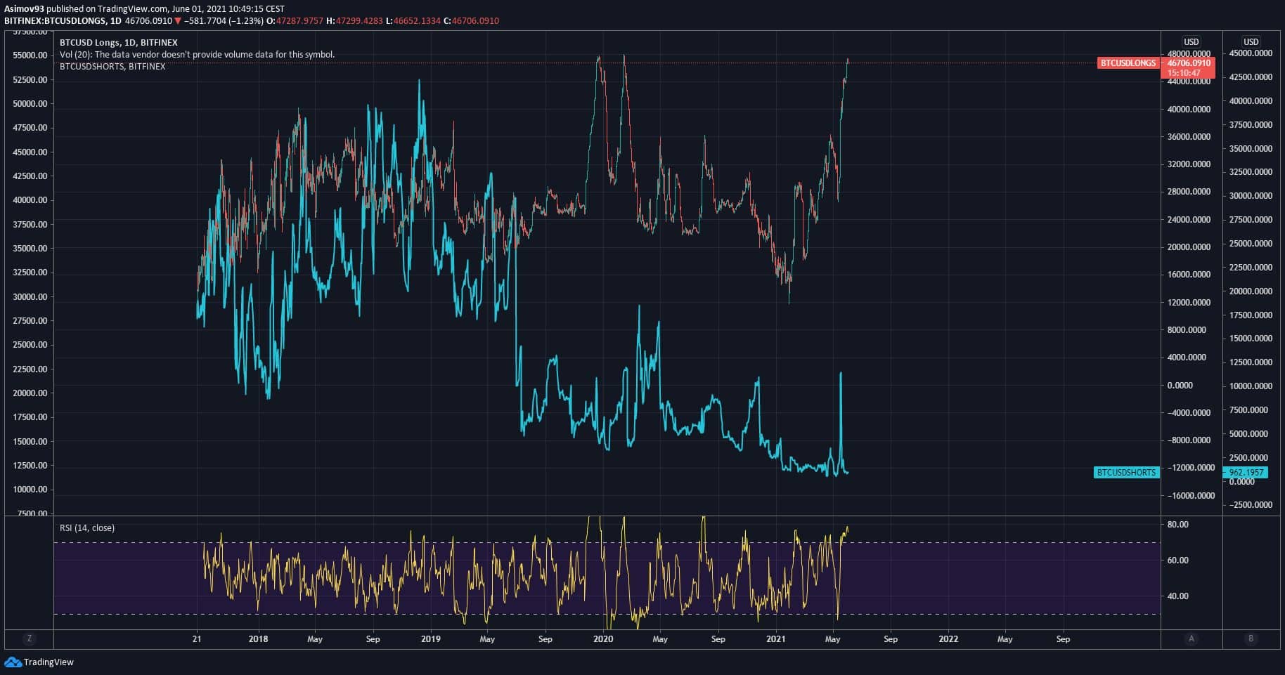This screenshot has width=1285, height=675.
Task: Open USD currency selector on rightmost price axis
Action: (1251, 42)
